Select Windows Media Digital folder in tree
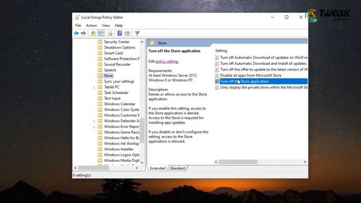Viewport: 361px width, 203px height. (x=122, y=161)
